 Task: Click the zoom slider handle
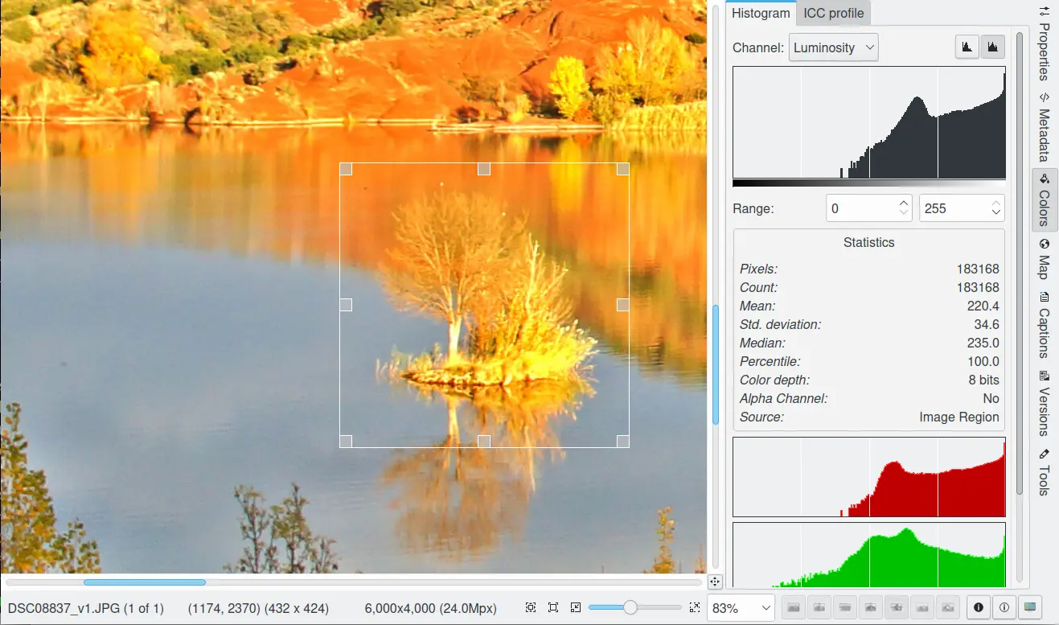(630, 608)
